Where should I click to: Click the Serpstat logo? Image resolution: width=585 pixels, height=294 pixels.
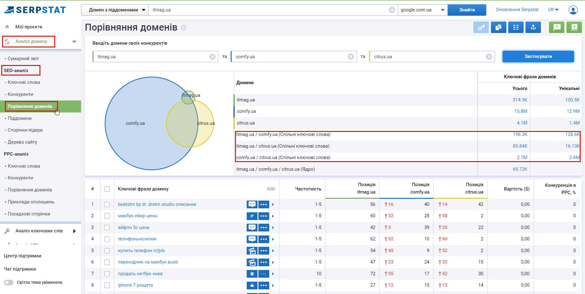[x=35, y=10]
